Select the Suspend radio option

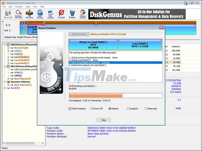point(128,109)
